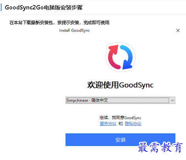Click the GoodSync sync arrows logo
This screenshot has height=160, width=186.
click(120, 57)
